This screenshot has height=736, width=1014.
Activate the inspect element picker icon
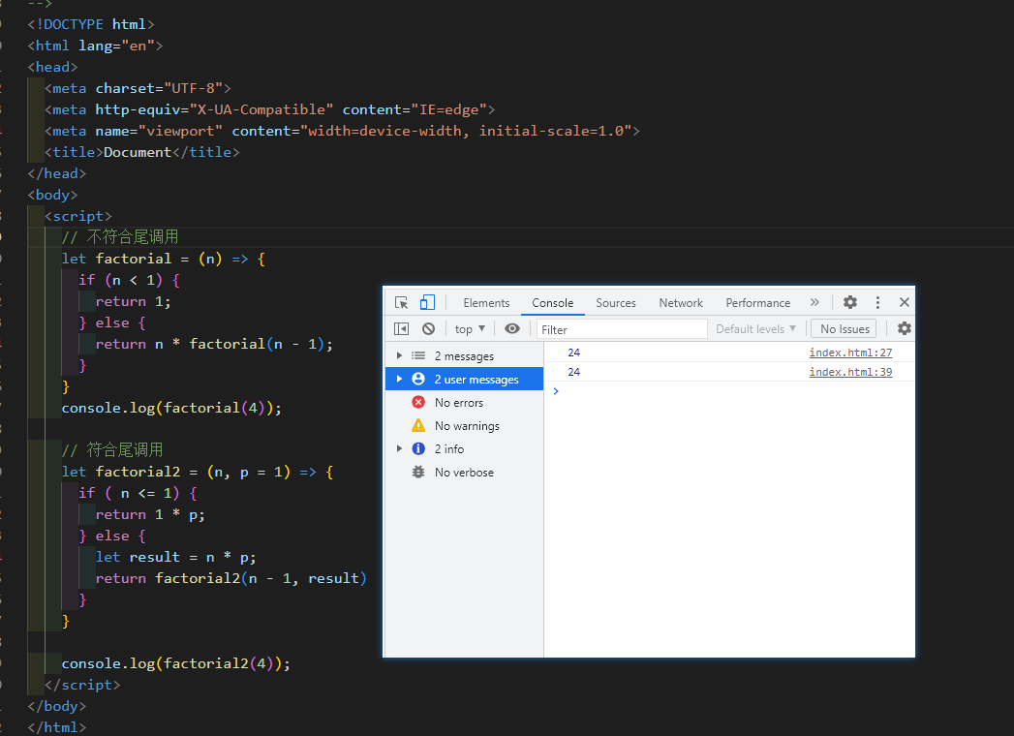click(x=401, y=303)
